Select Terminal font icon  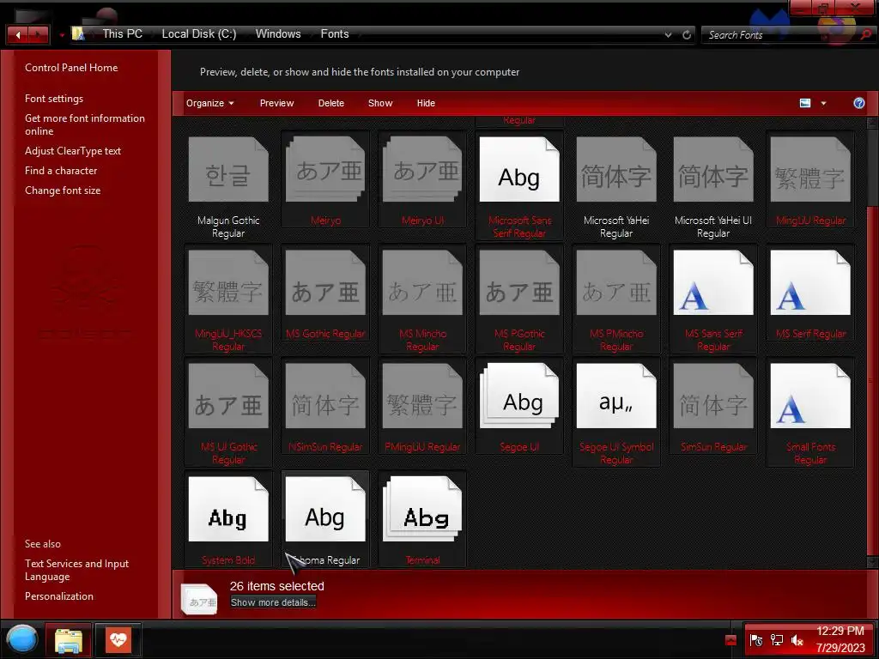422,510
